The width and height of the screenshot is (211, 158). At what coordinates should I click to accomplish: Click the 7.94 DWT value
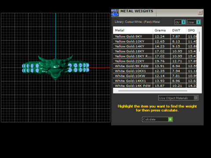(176, 71)
